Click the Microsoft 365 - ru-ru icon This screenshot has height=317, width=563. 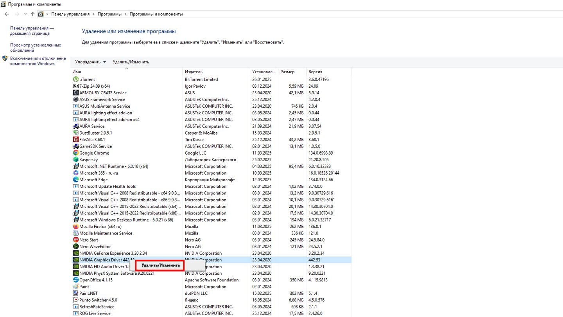(76, 173)
